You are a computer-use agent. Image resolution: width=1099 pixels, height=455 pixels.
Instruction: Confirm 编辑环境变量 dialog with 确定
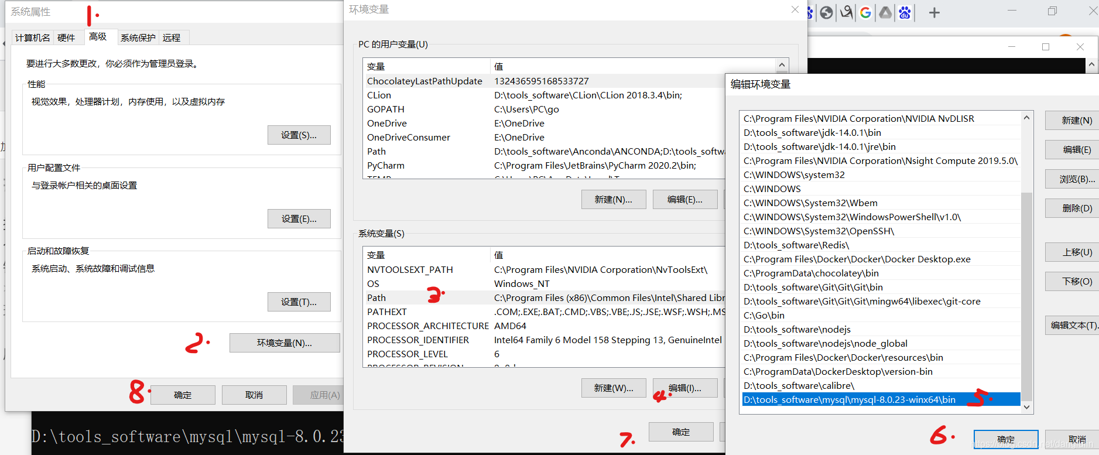pos(1006,439)
